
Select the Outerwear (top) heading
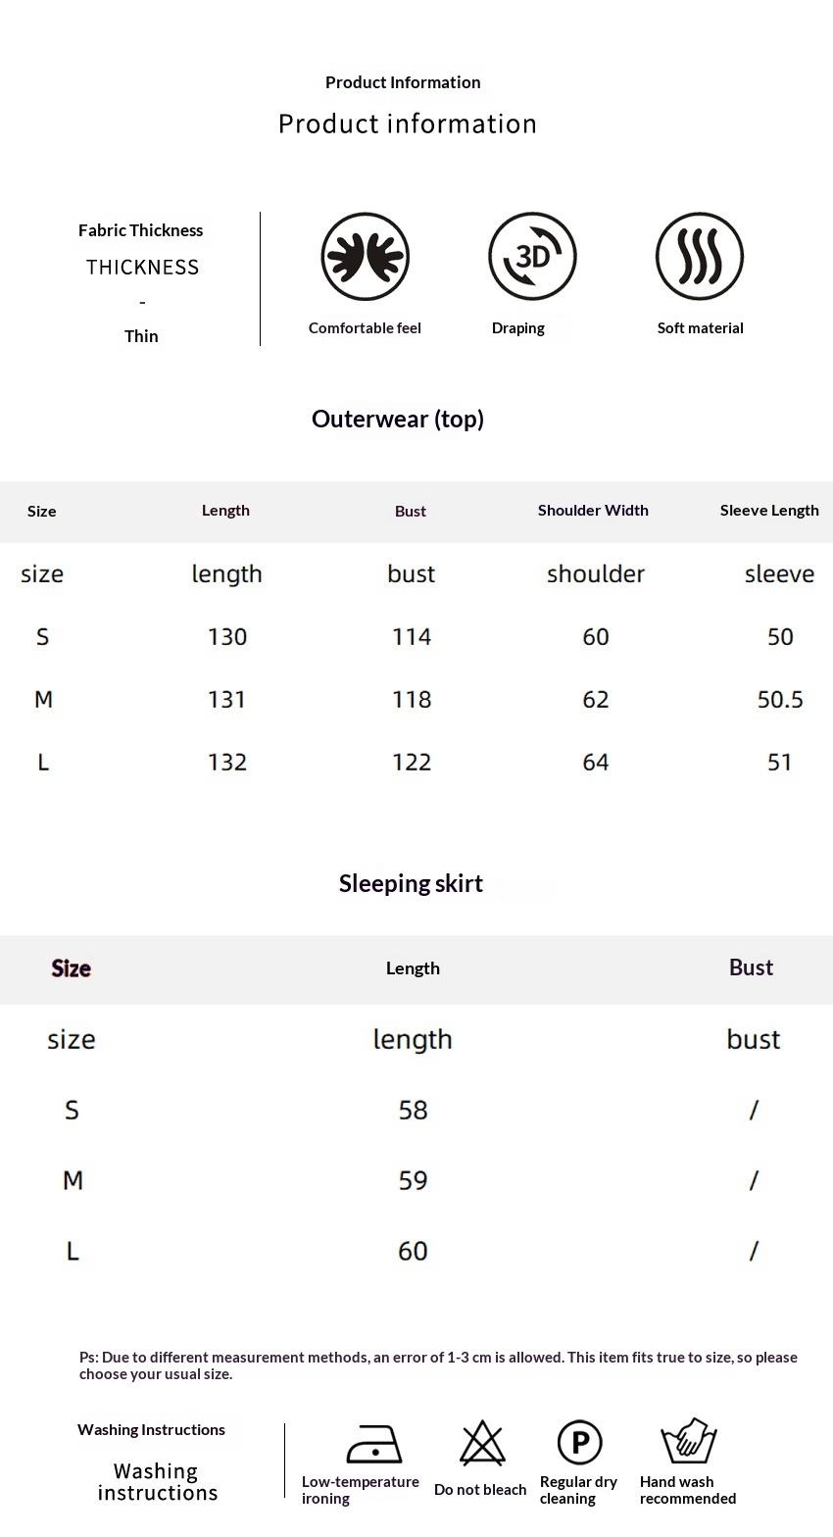(x=398, y=420)
